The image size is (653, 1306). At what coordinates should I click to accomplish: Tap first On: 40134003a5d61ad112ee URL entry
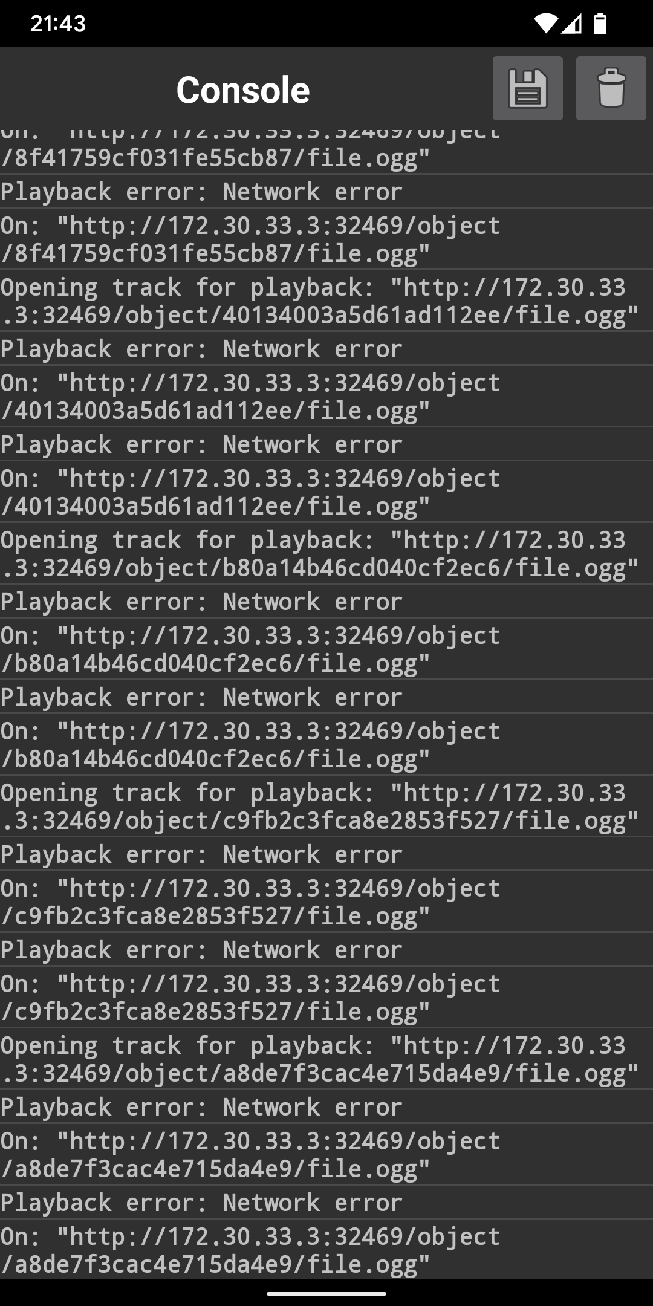(x=250, y=396)
